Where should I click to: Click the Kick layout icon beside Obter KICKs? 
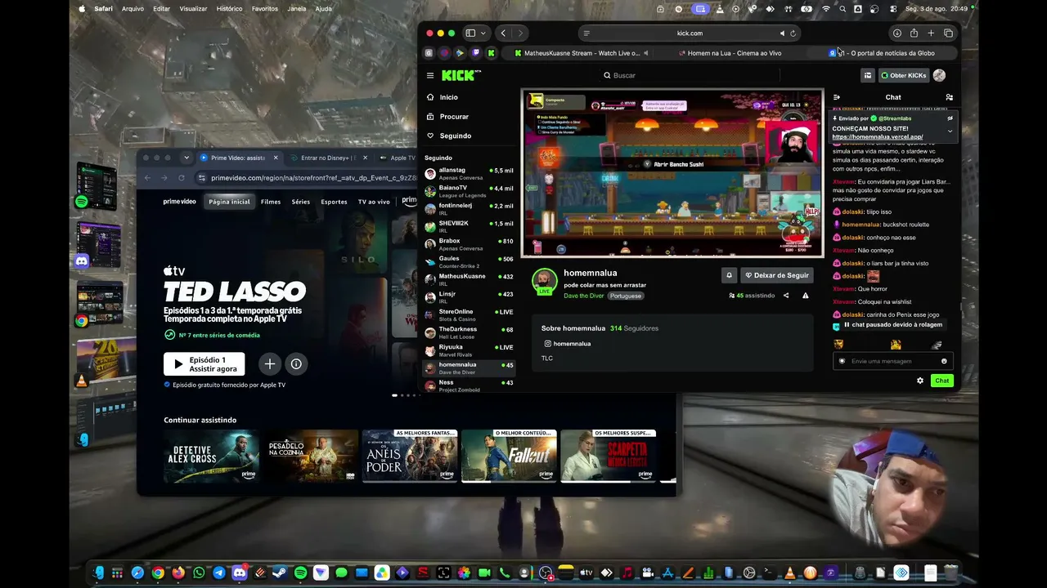pos(868,75)
